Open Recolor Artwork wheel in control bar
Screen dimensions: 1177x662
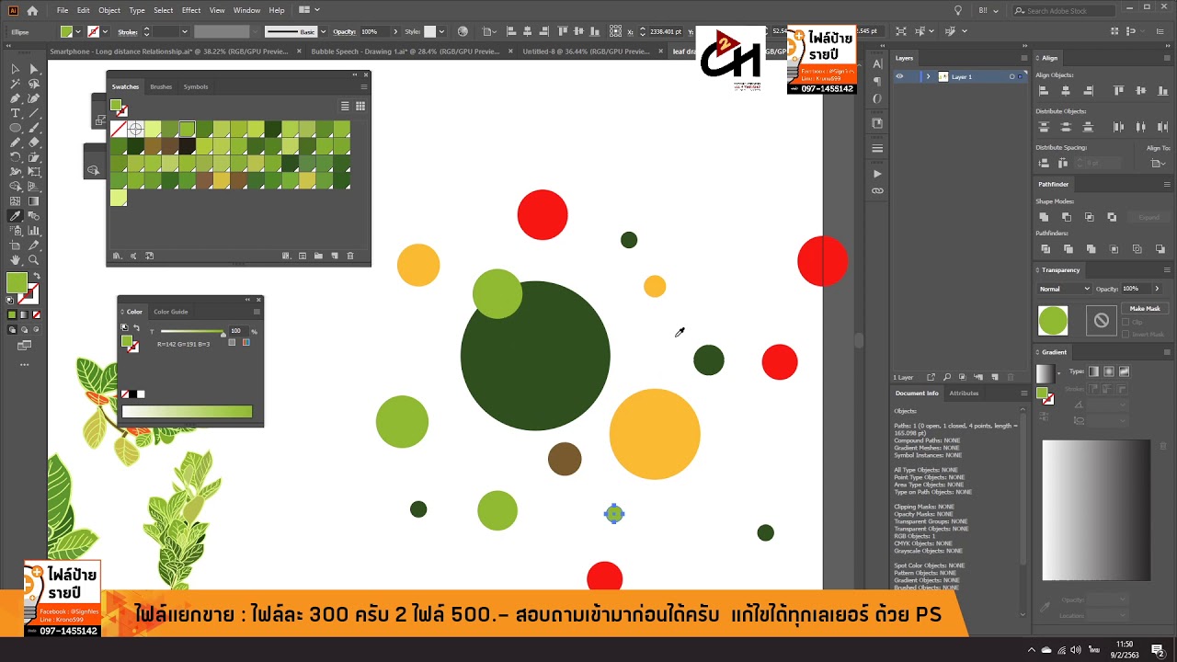463,31
